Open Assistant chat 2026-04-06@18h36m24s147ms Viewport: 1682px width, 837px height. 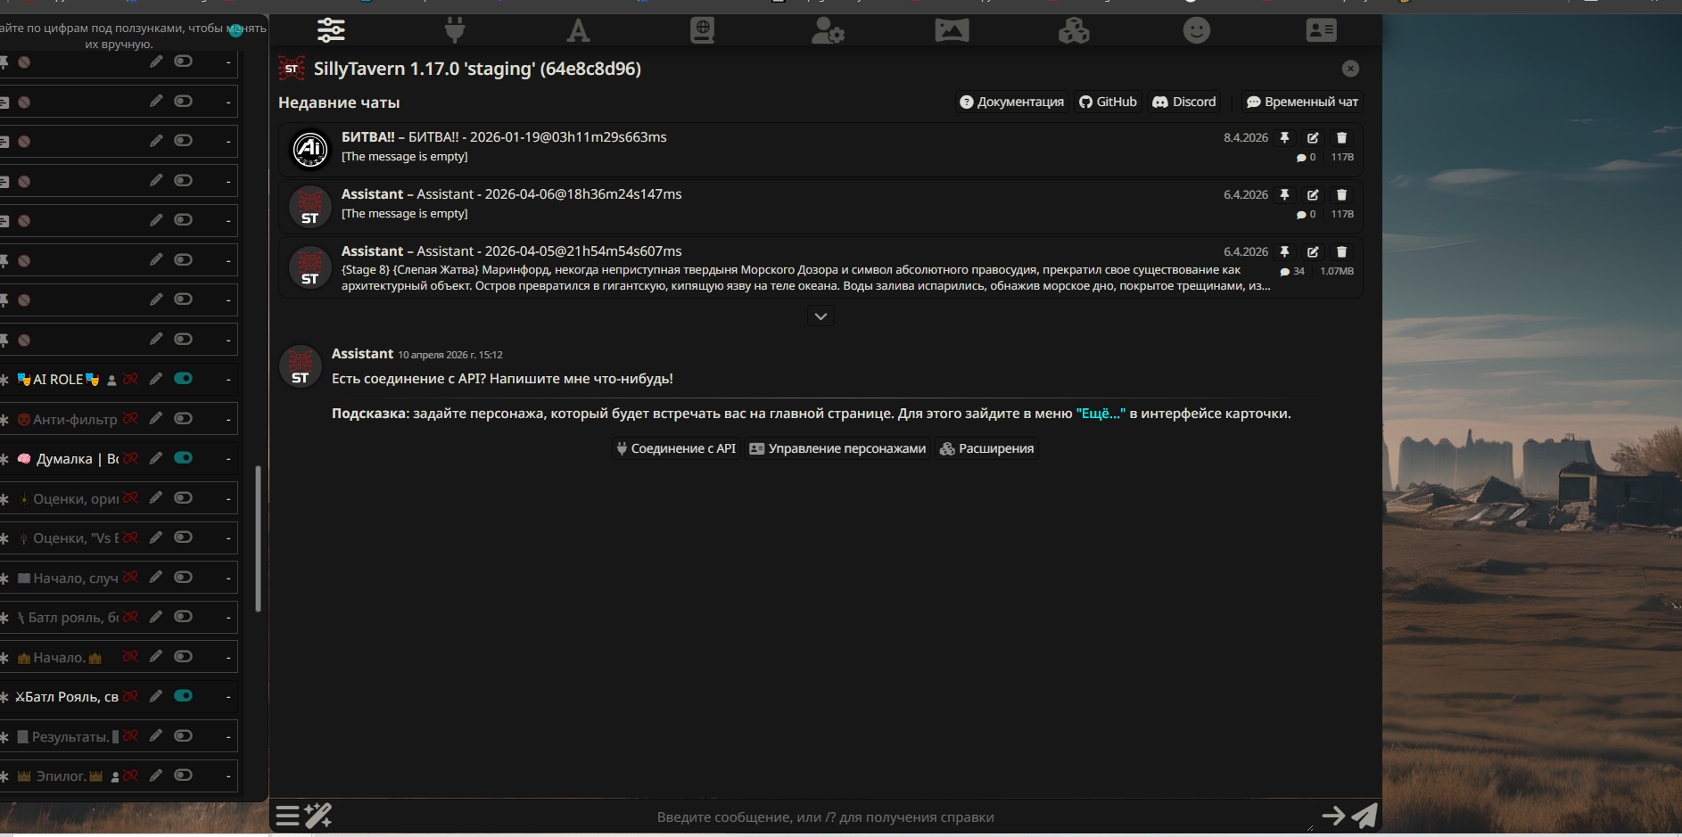click(x=820, y=205)
